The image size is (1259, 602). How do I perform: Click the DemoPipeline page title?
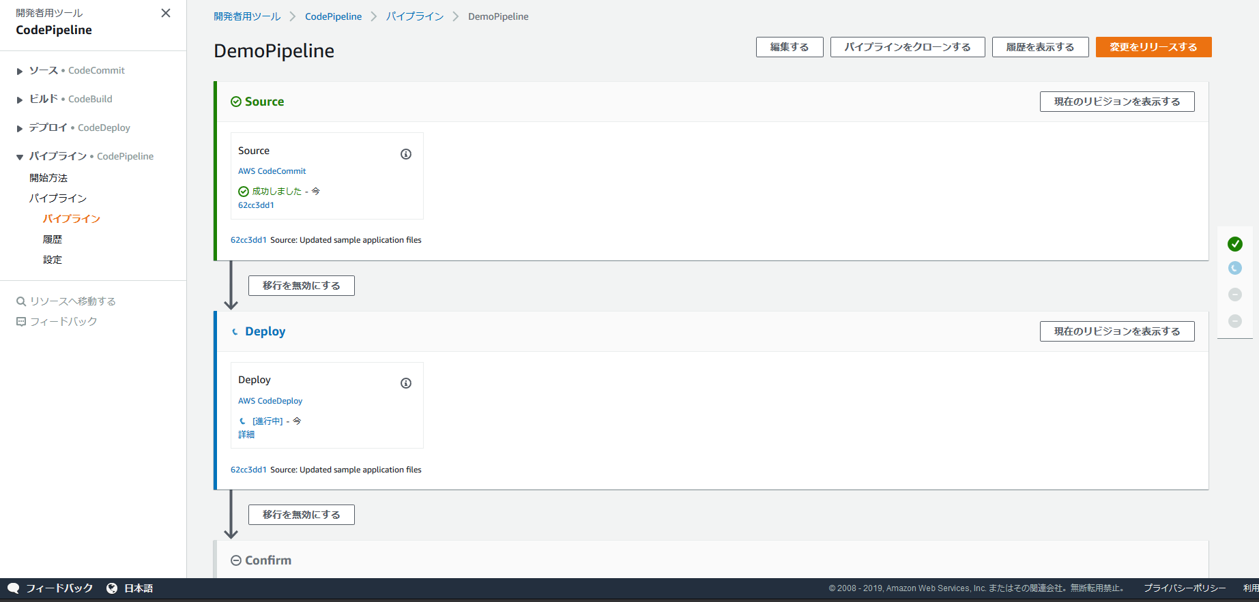274,51
